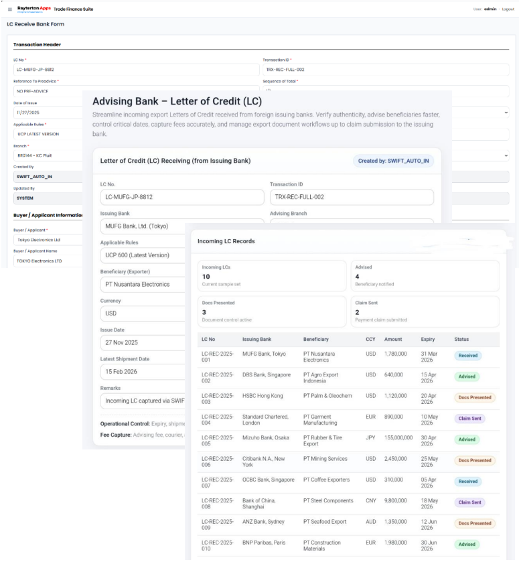The width and height of the screenshot is (519, 566).
Task: Click the Incoming LCs summary card
Action: (272, 276)
